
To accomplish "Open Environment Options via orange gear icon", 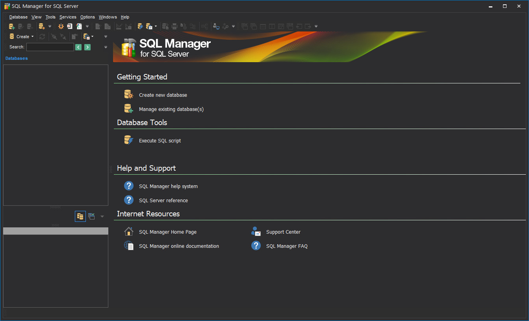I will tap(61, 26).
